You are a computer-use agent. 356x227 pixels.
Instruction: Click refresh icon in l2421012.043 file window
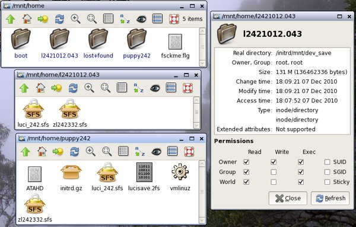(73, 88)
